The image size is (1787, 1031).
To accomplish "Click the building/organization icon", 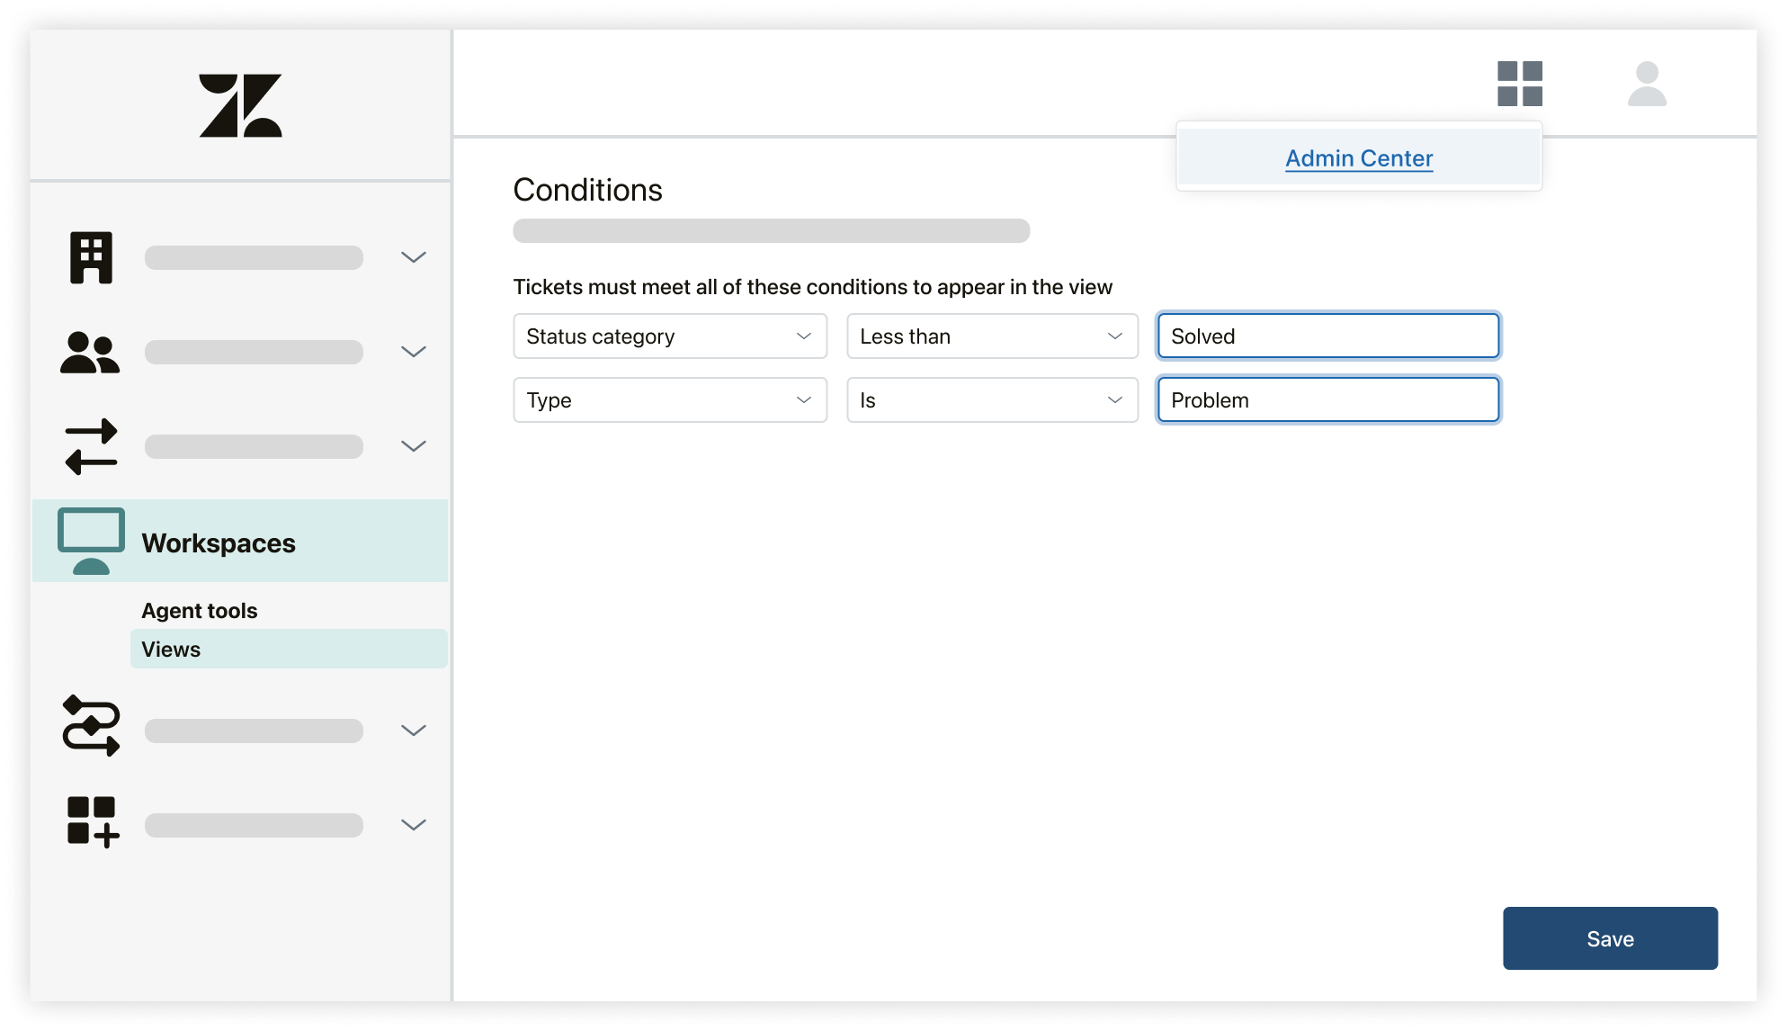I will click(x=94, y=256).
